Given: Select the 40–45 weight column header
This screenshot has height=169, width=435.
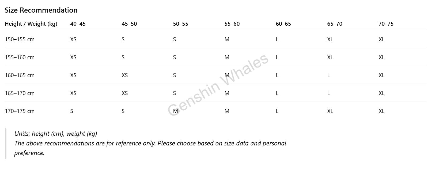Looking at the screenshot, I should pyautogui.click(x=78, y=24).
